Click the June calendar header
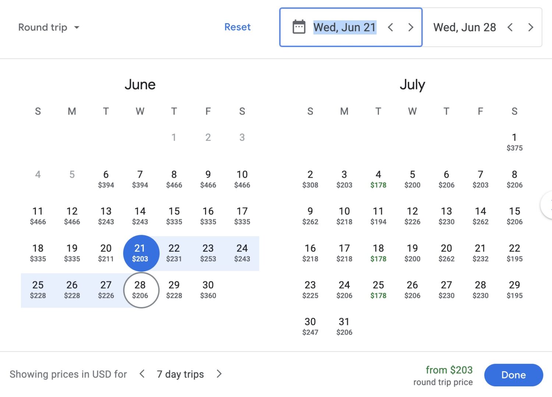The height and width of the screenshot is (397, 552). click(x=140, y=84)
